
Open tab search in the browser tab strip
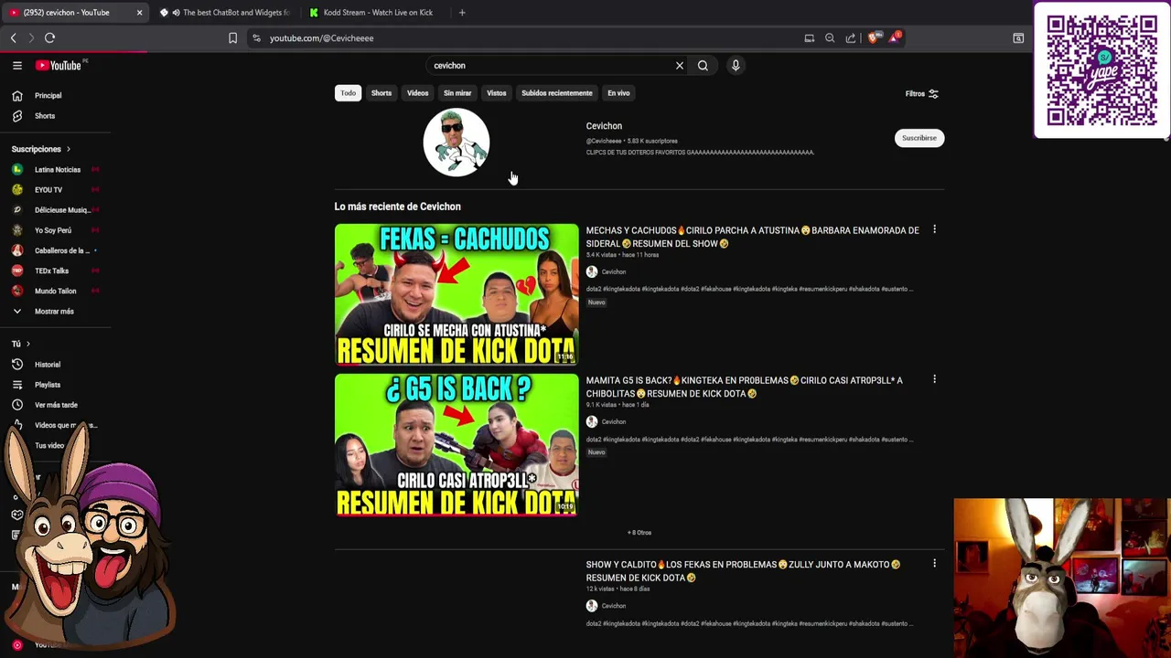1018,38
